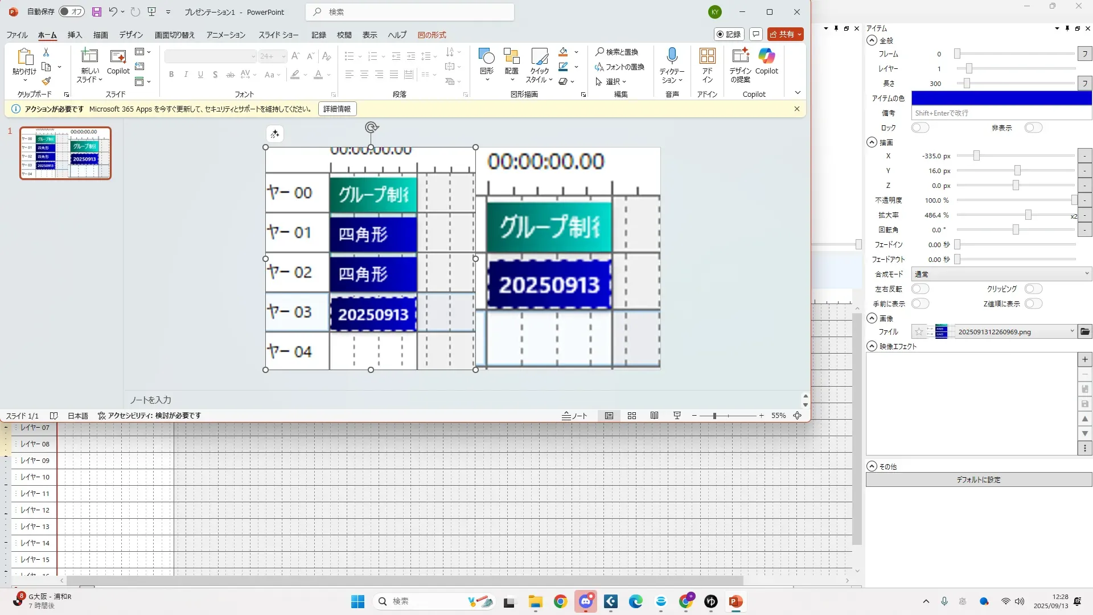Enable the ロック toggle

[x=920, y=128]
